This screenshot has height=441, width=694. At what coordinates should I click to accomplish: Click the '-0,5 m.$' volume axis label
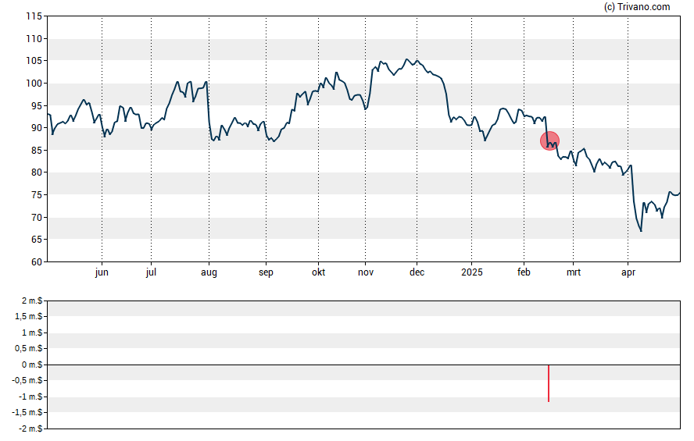27,381
